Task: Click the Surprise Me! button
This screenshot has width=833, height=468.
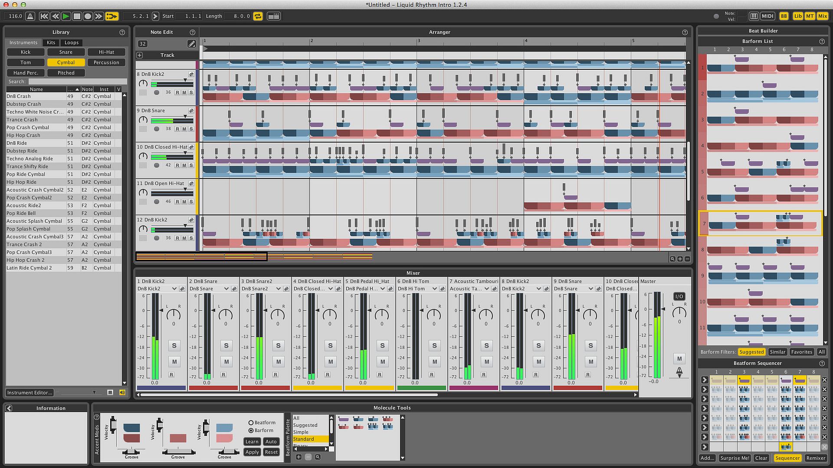Action: 735,458
